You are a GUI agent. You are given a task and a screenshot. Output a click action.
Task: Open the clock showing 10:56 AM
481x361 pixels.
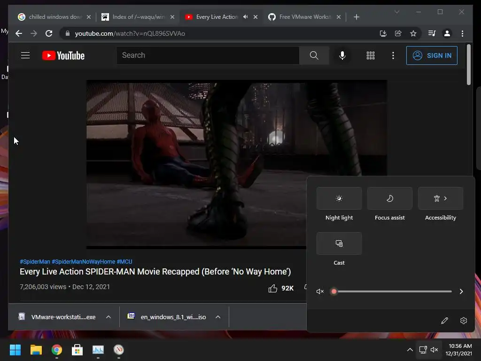click(458, 350)
